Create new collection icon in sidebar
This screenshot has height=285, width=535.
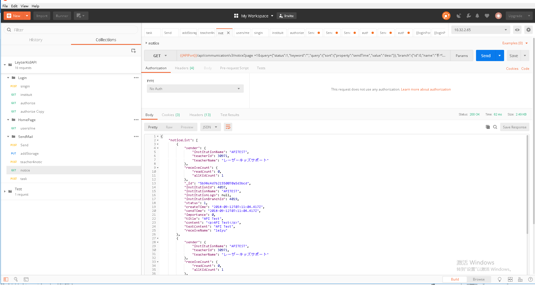point(133,51)
